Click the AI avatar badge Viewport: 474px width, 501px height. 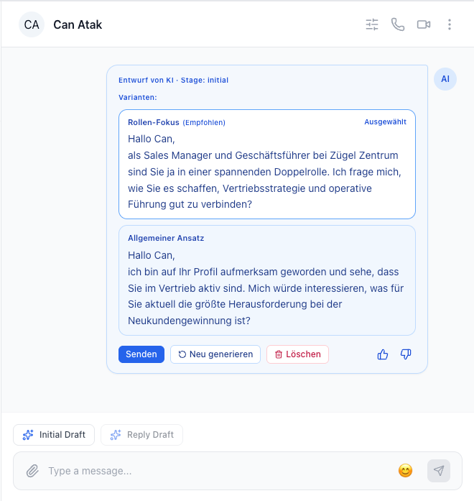[x=445, y=79]
